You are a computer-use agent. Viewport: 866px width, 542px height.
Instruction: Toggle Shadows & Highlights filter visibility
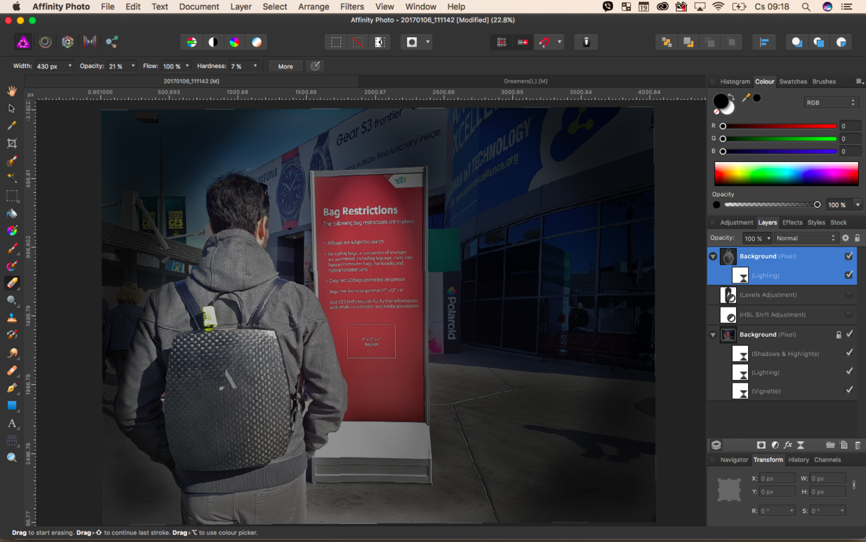pos(849,353)
